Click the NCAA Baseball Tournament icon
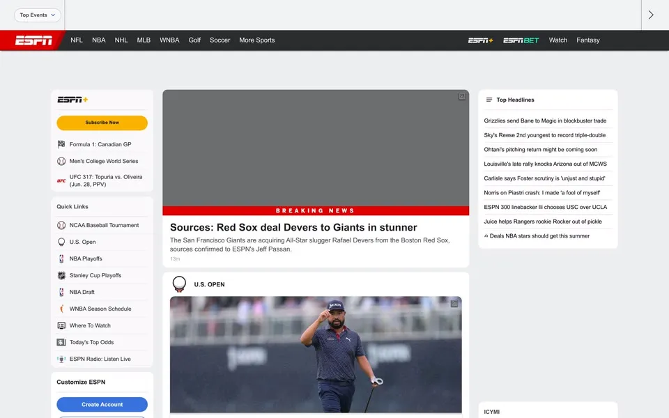 click(x=61, y=225)
